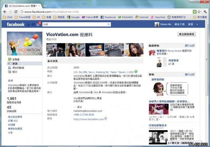Go back with the browser back arrow
Image resolution: width=210 pixels, height=147 pixels.
tap(5, 12)
